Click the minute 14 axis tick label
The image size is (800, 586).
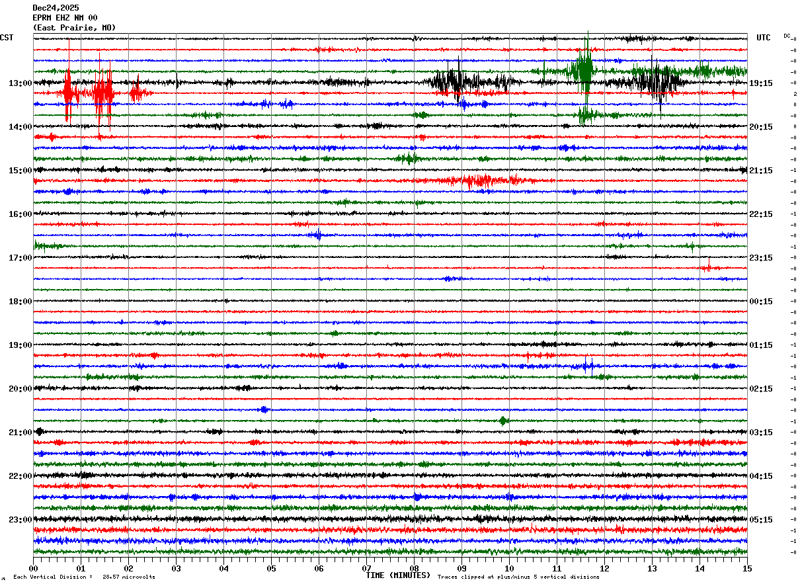click(x=700, y=568)
